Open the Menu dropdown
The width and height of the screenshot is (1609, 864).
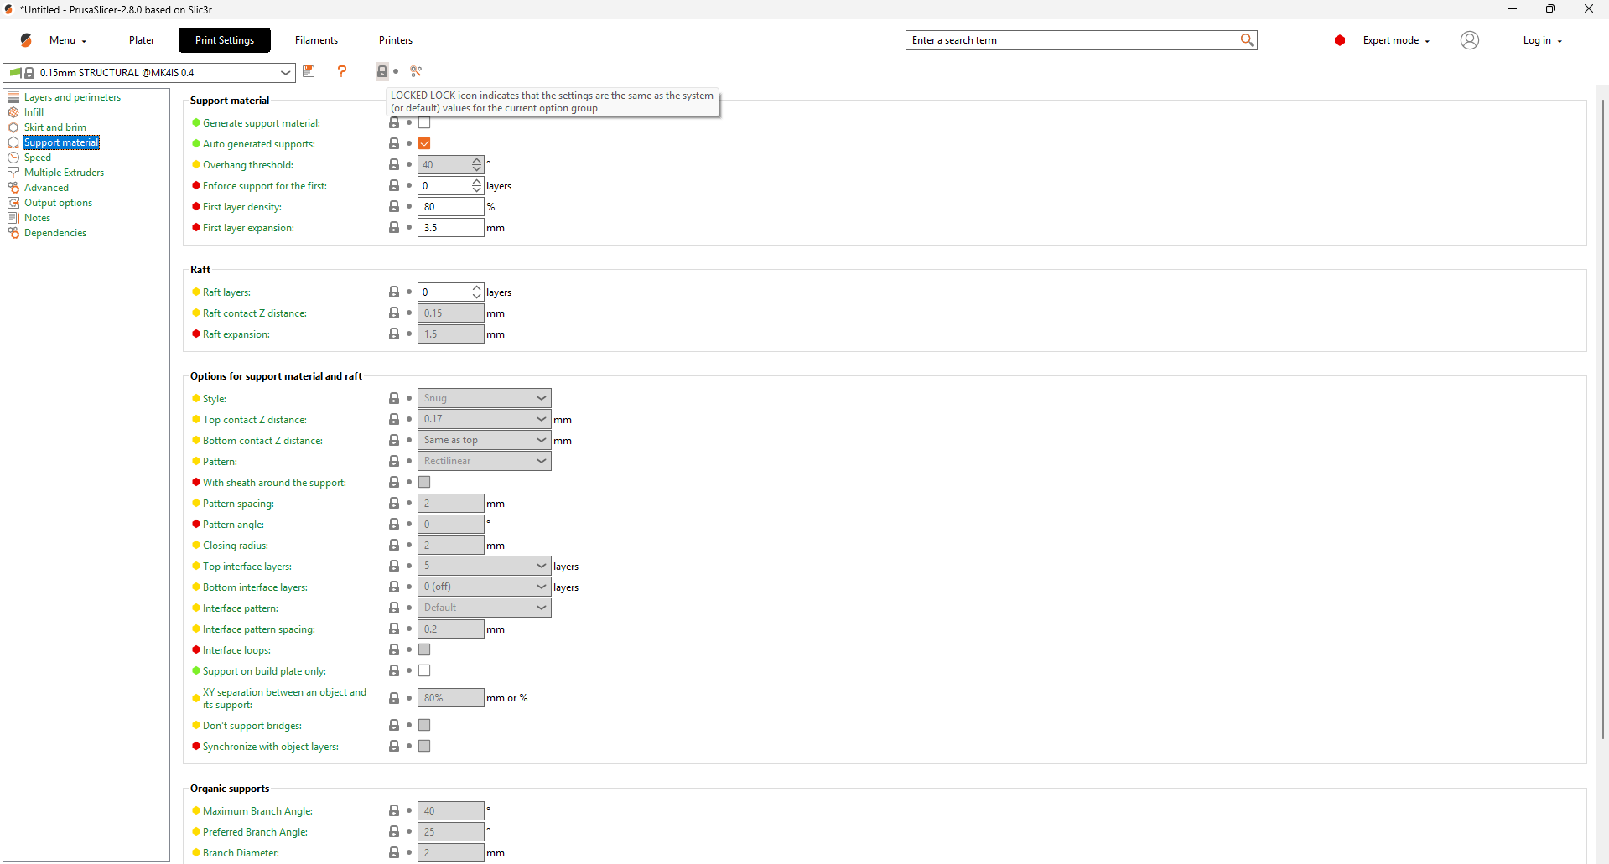coord(67,40)
